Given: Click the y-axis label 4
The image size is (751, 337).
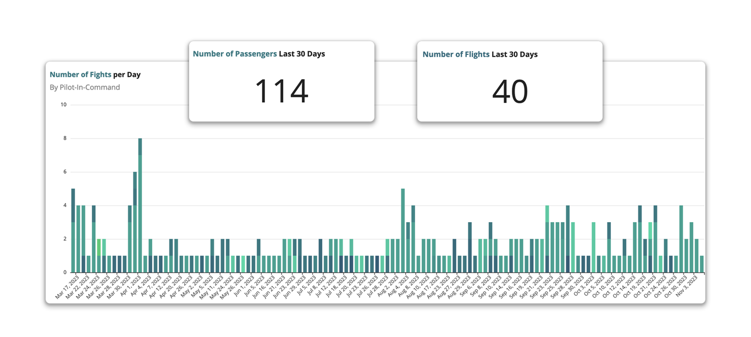Looking at the screenshot, I should (65, 205).
